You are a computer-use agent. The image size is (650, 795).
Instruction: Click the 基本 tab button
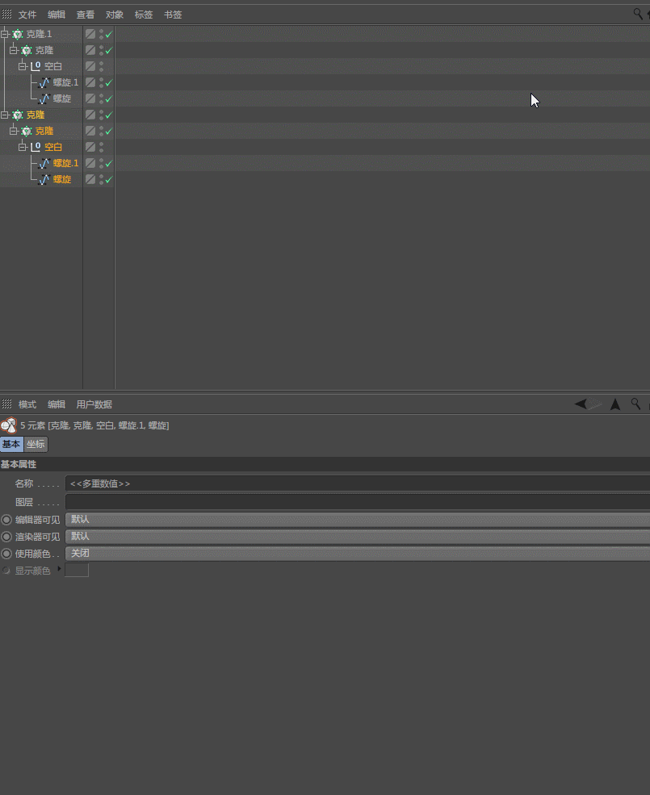[x=11, y=444]
